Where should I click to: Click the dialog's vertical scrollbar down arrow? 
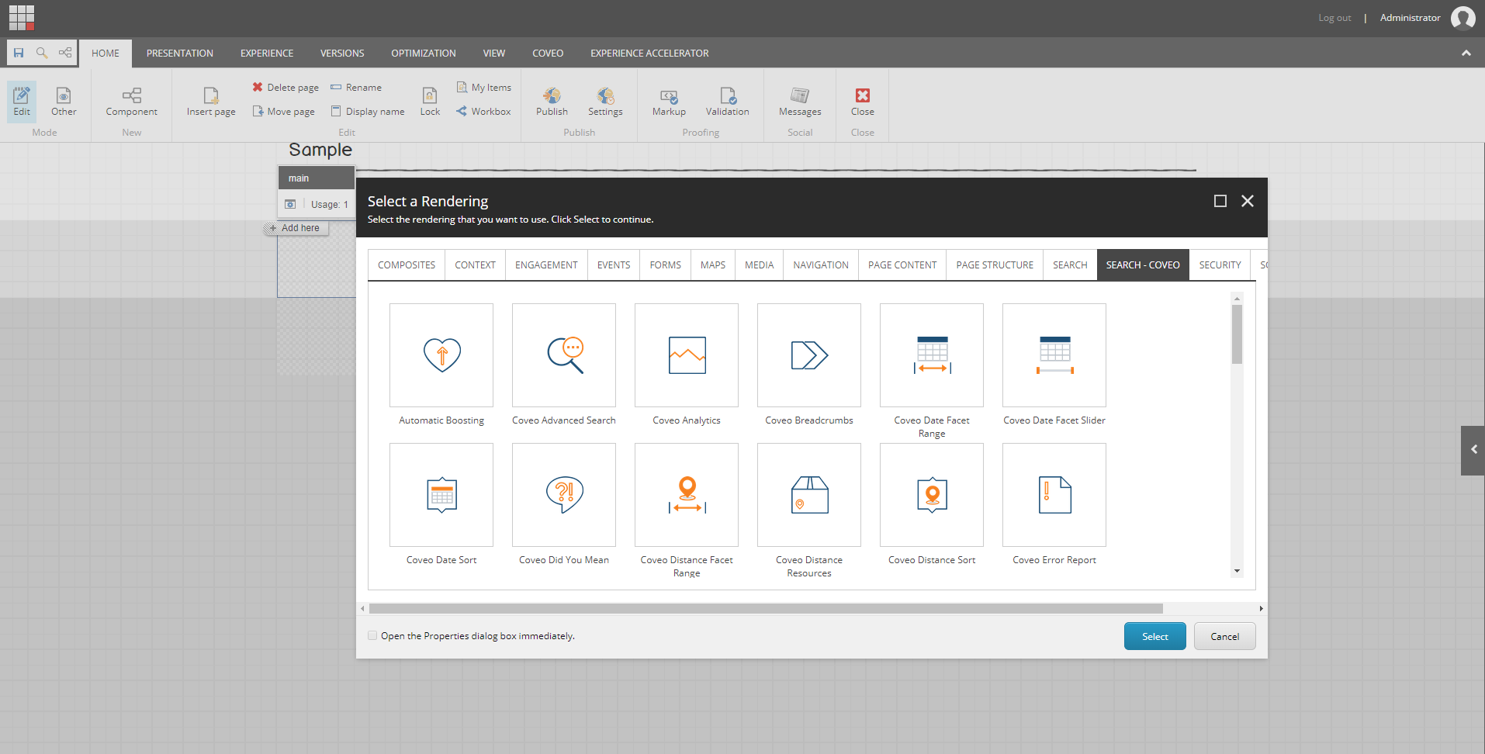pos(1237,571)
